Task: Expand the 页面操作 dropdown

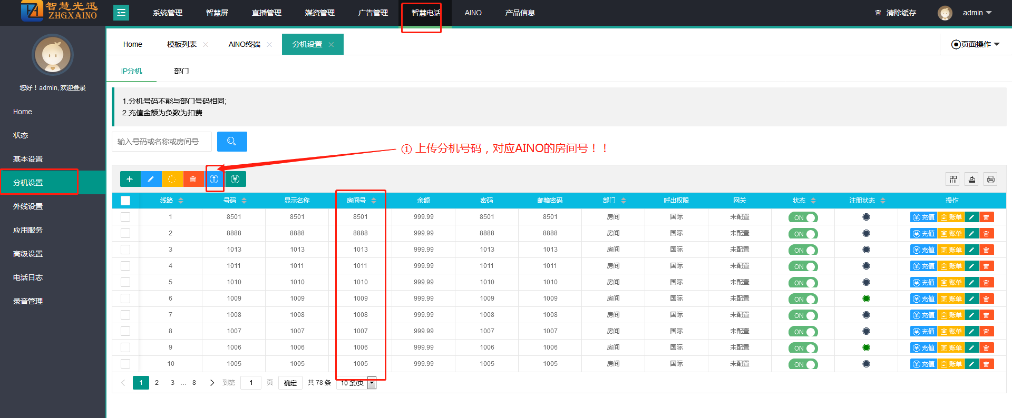Action: pyautogui.click(x=975, y=44)
